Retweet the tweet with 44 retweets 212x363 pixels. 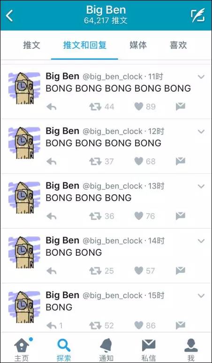tap(95, 107)
